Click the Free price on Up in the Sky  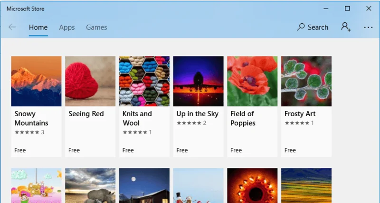click(182, 150)
